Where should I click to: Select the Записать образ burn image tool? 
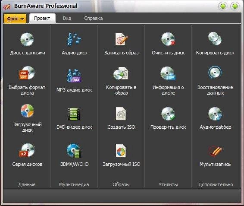pos(122,44)
